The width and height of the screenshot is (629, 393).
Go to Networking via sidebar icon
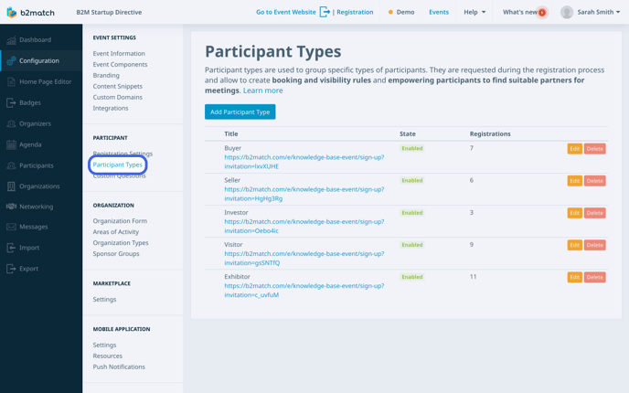pos(11,207)
